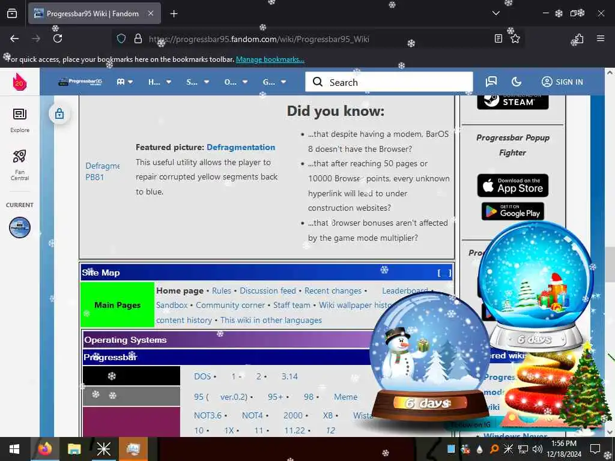Open the Explore sidebar icon
Image resolution: width=615 pixels, height=461 pixels.
20,120
